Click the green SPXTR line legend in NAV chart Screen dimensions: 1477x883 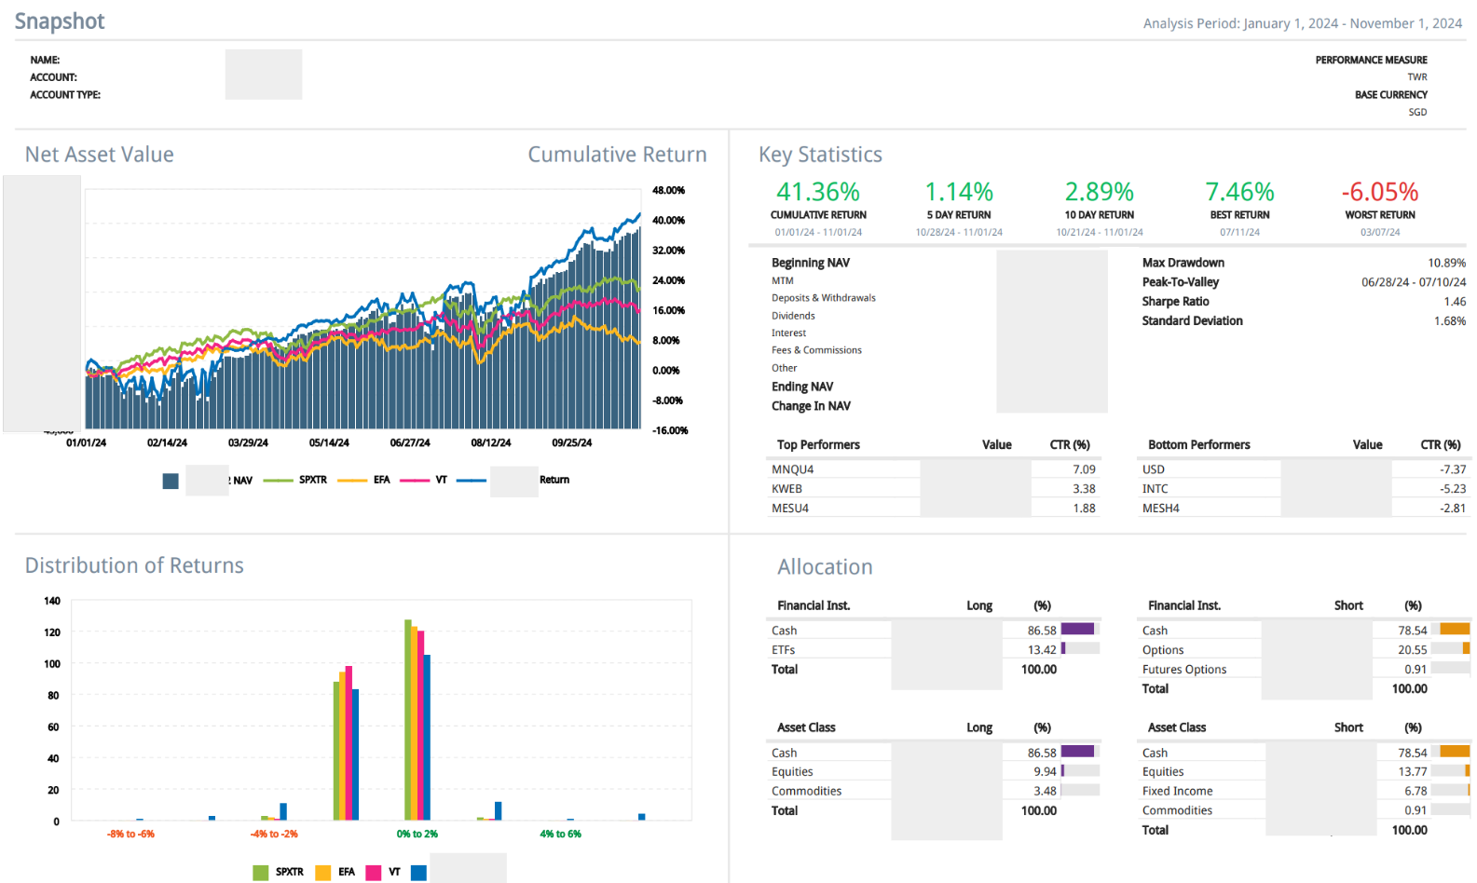[279, 481]
